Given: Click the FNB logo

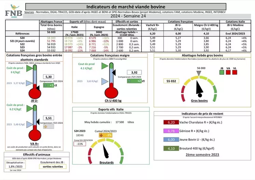Looking at the screenshot, I should [14, 11].
